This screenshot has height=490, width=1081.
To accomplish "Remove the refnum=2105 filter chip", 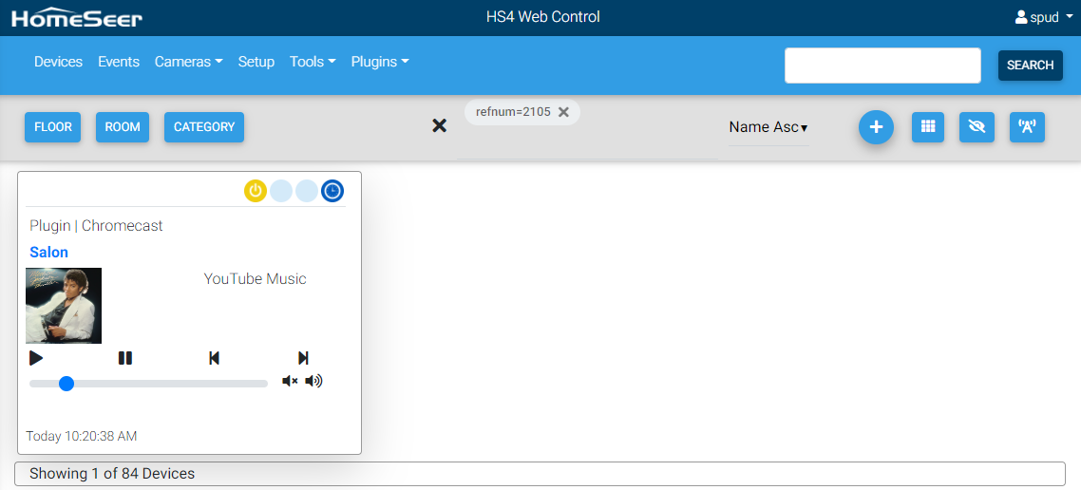I will 563,112.
